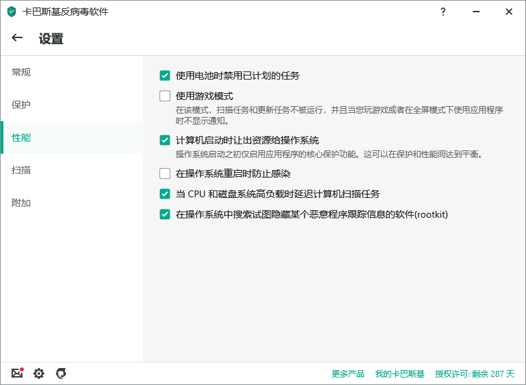Image resolution: width=526 pixels, height=385 pixels.
Task: Uncheck the rootkit search checkbox
Action: pyautogui.click(x=165, y=214)
